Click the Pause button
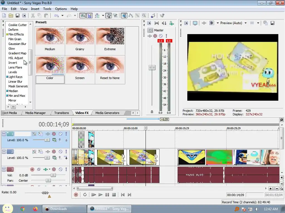The image size is (285, 213). point(107,195)
